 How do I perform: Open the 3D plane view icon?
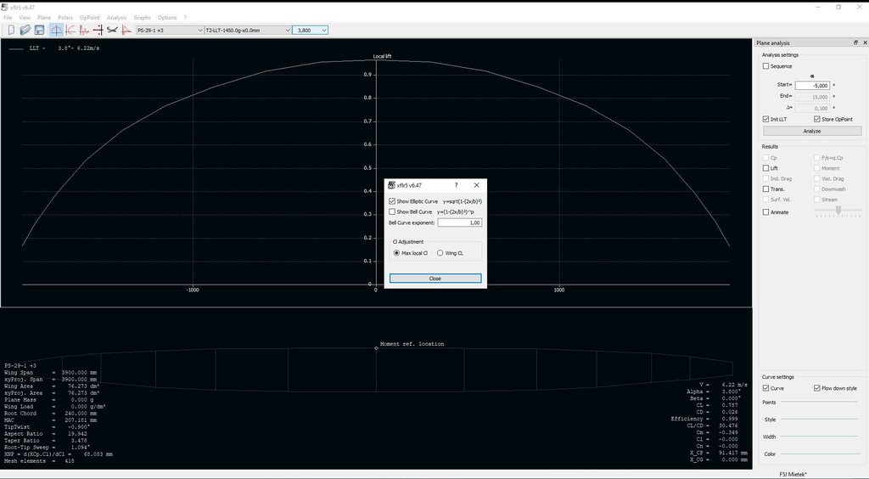coord(112,30)
